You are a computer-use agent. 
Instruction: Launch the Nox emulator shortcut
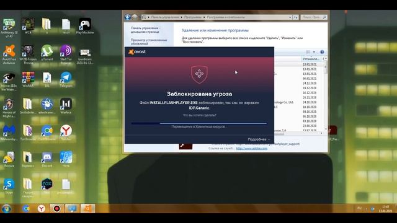click(47, 186)
